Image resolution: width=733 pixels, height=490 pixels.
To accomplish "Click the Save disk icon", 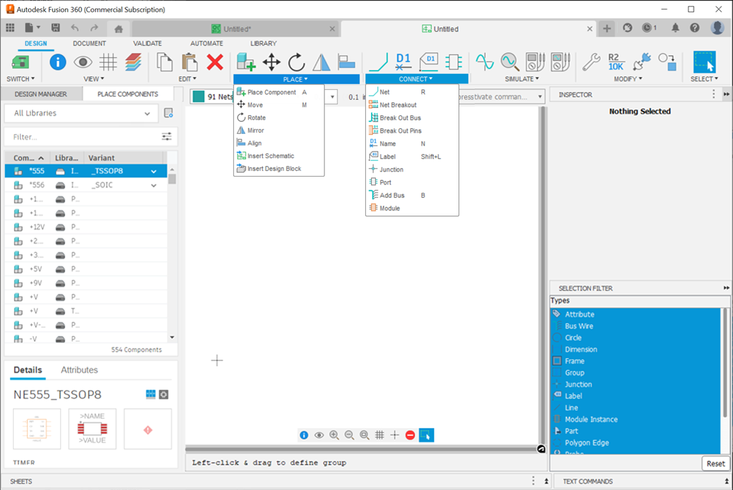I will (x=55, y=28).
